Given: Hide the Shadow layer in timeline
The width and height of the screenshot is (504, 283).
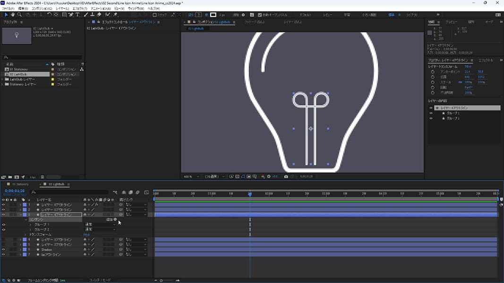Looking at the screenshot, I should click(x=3, y=250).
